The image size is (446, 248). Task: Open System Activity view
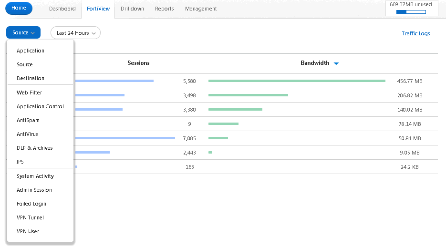(x=35, y=176)
